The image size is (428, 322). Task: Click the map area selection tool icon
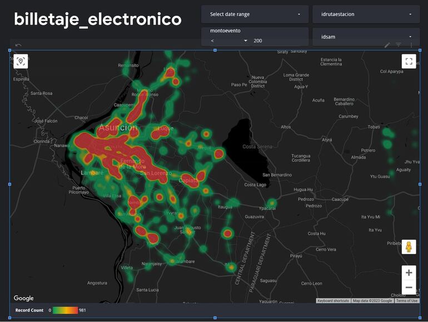click(x=21, y=61)
